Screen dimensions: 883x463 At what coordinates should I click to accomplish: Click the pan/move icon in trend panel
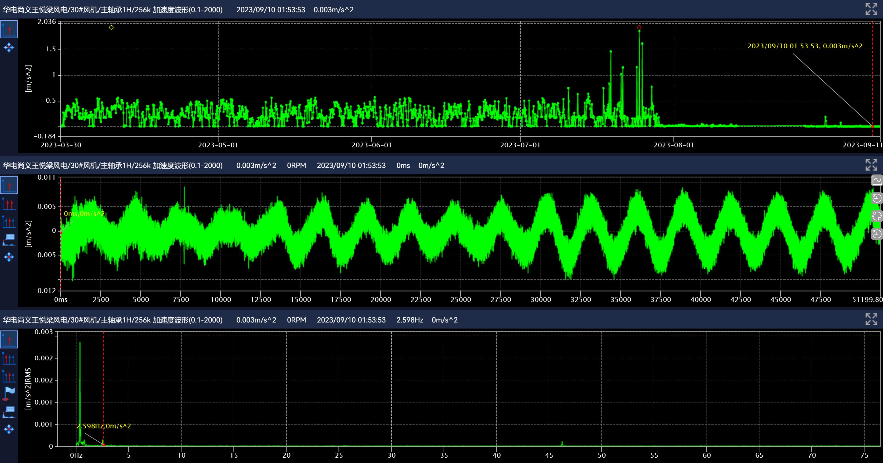[x=9, y=47]
